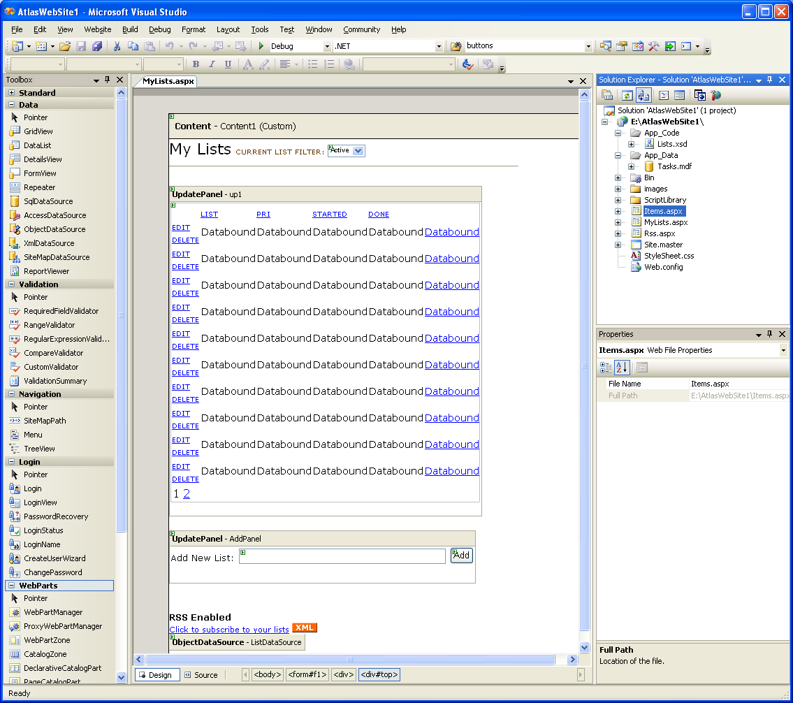Open the File menu

click(x=17, y=29)
